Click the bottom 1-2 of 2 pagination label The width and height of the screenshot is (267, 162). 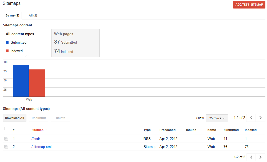240,157
